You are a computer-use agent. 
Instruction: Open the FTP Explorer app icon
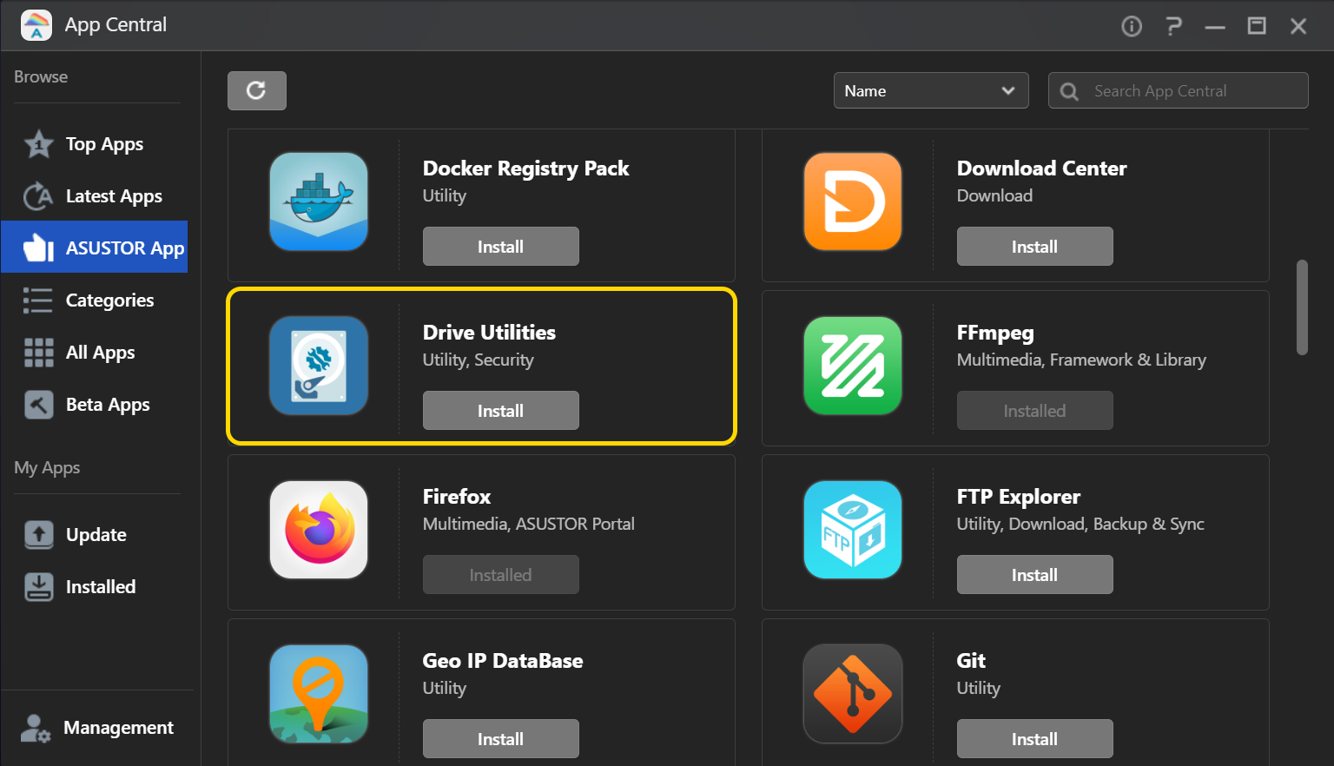tap(853, 530)
